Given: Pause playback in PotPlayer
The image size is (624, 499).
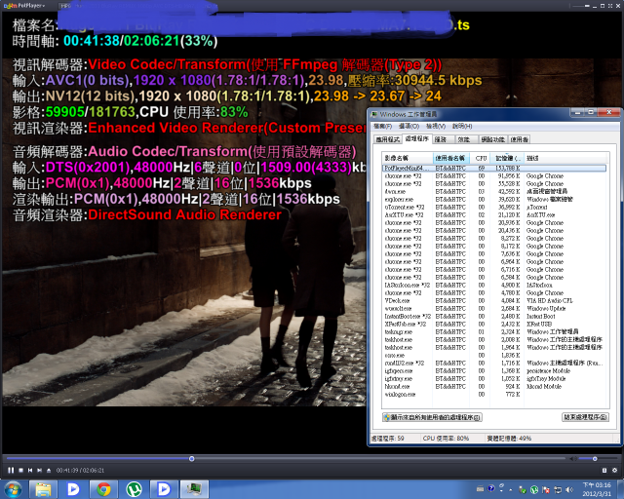Looking at the screenshot, I should pos(11,470).
